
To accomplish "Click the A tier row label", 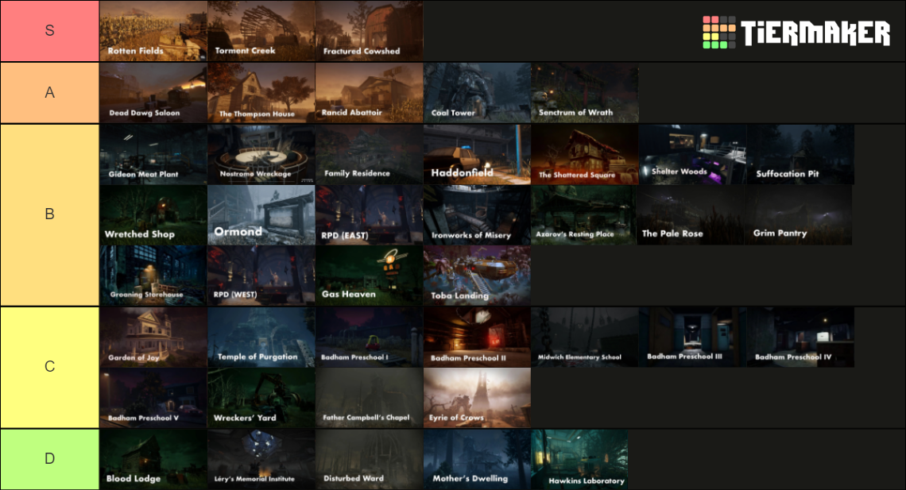I will [49, 92].
